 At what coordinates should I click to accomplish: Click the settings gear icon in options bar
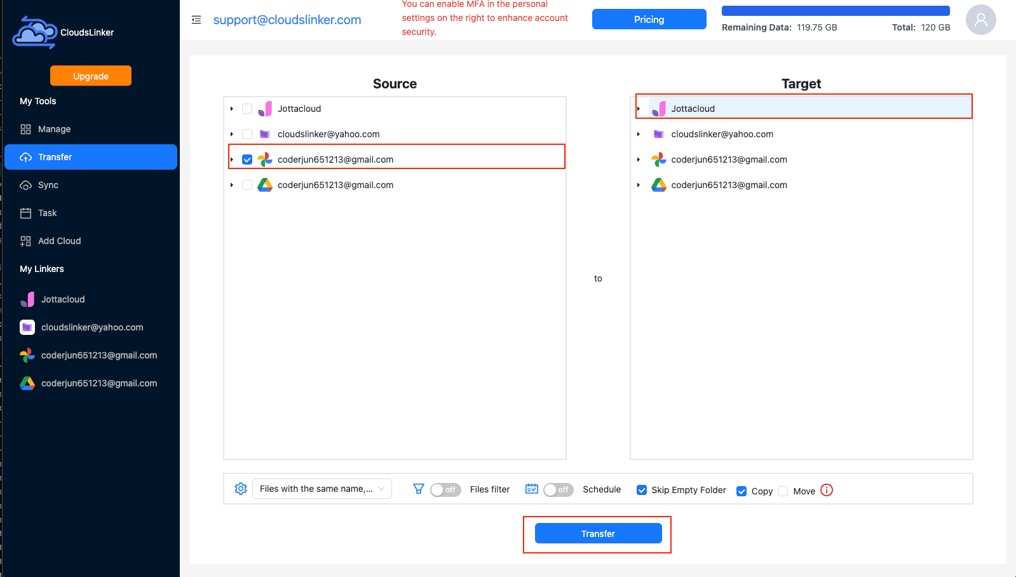tap(241, 489)
